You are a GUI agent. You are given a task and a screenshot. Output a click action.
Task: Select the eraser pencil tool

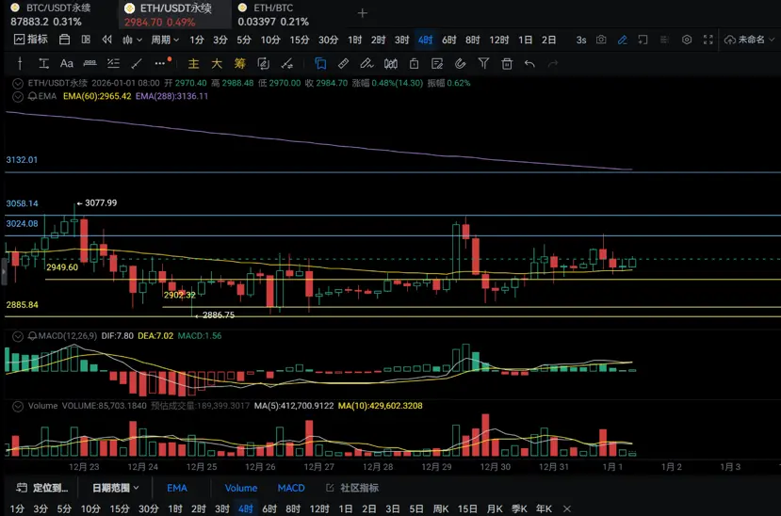[x=366, y=63]
